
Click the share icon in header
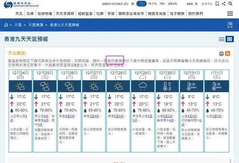(224, 4)
